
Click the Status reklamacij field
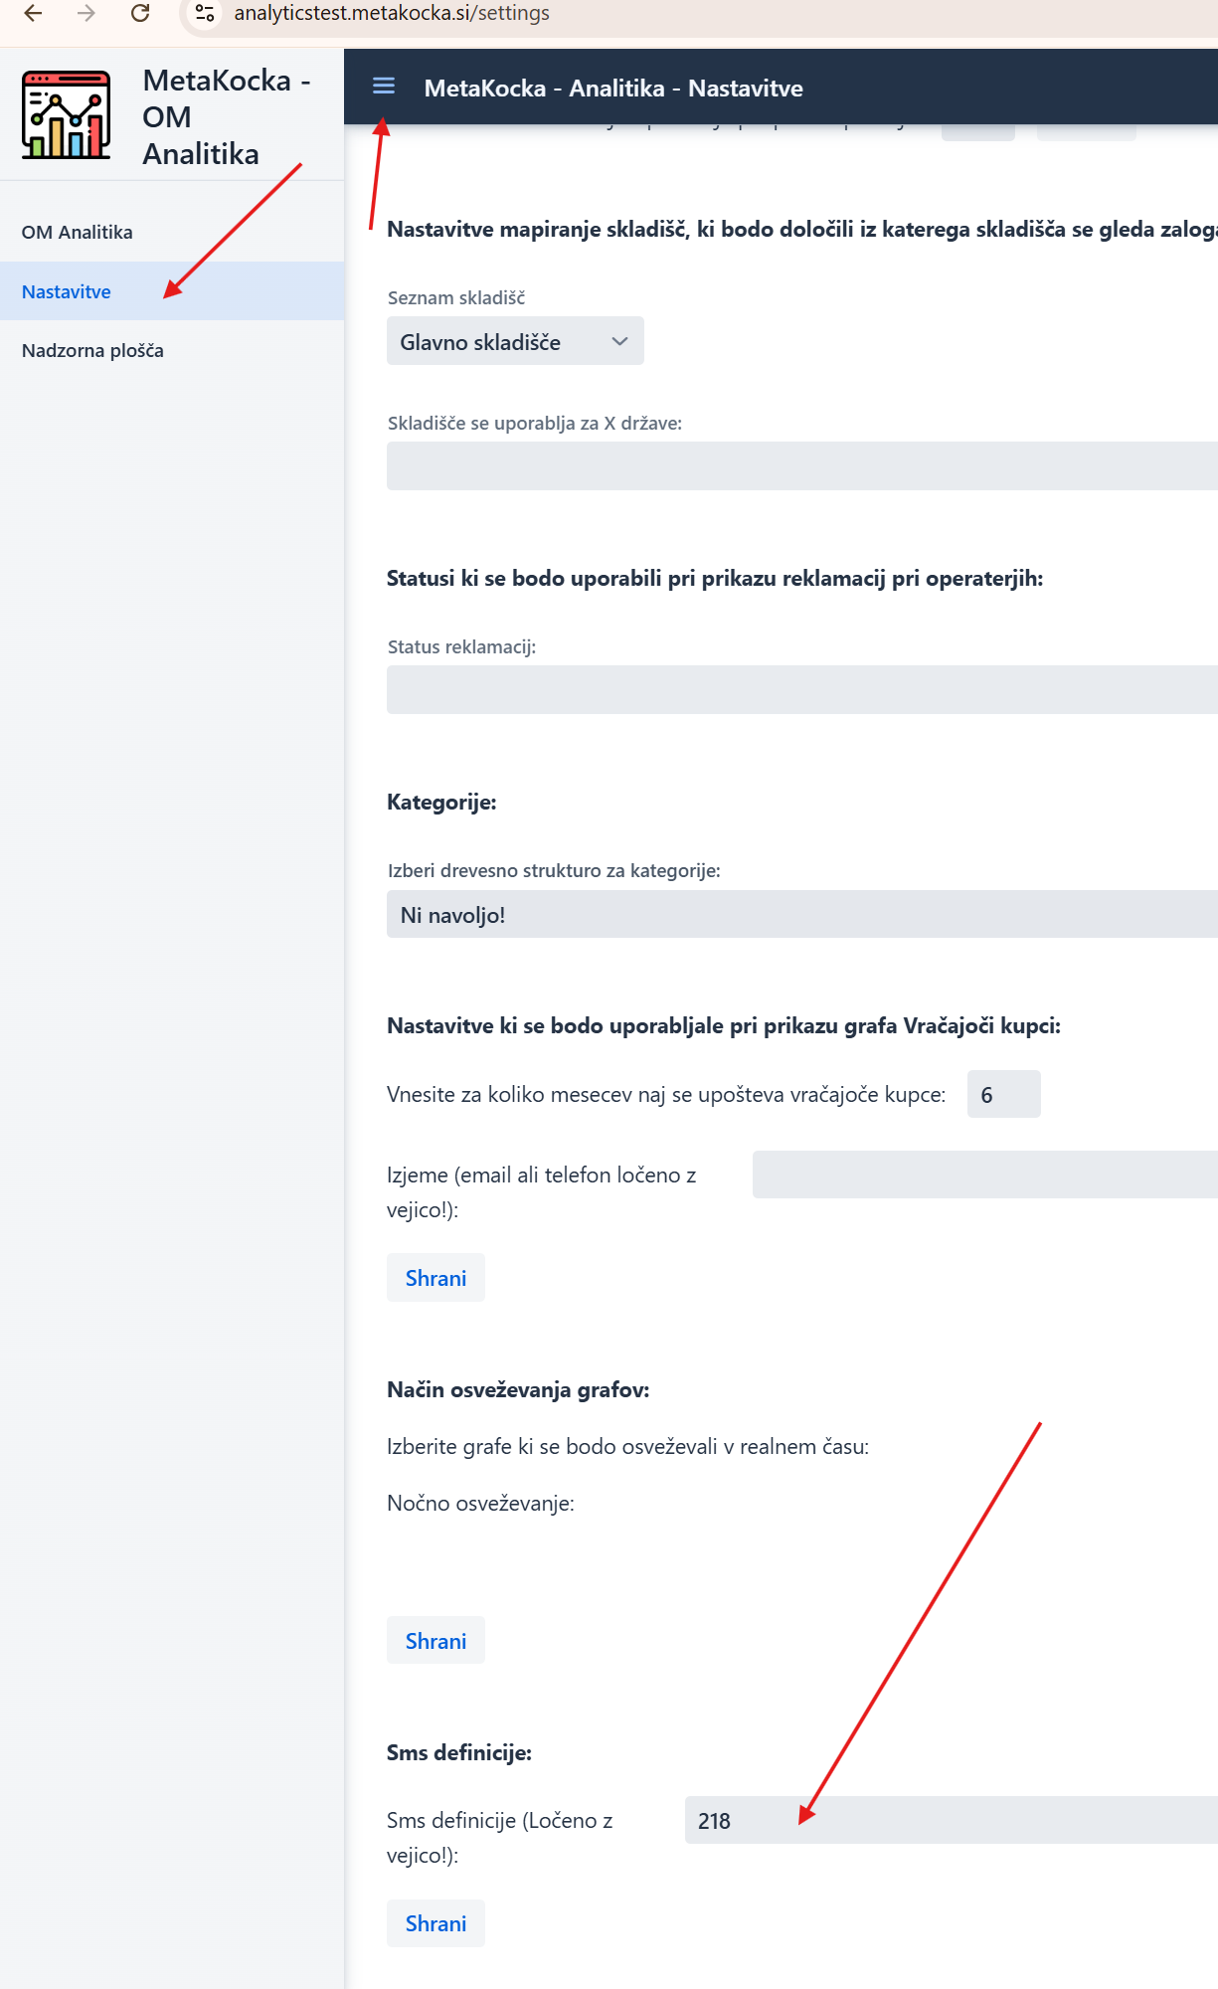(x=802, y=689)
